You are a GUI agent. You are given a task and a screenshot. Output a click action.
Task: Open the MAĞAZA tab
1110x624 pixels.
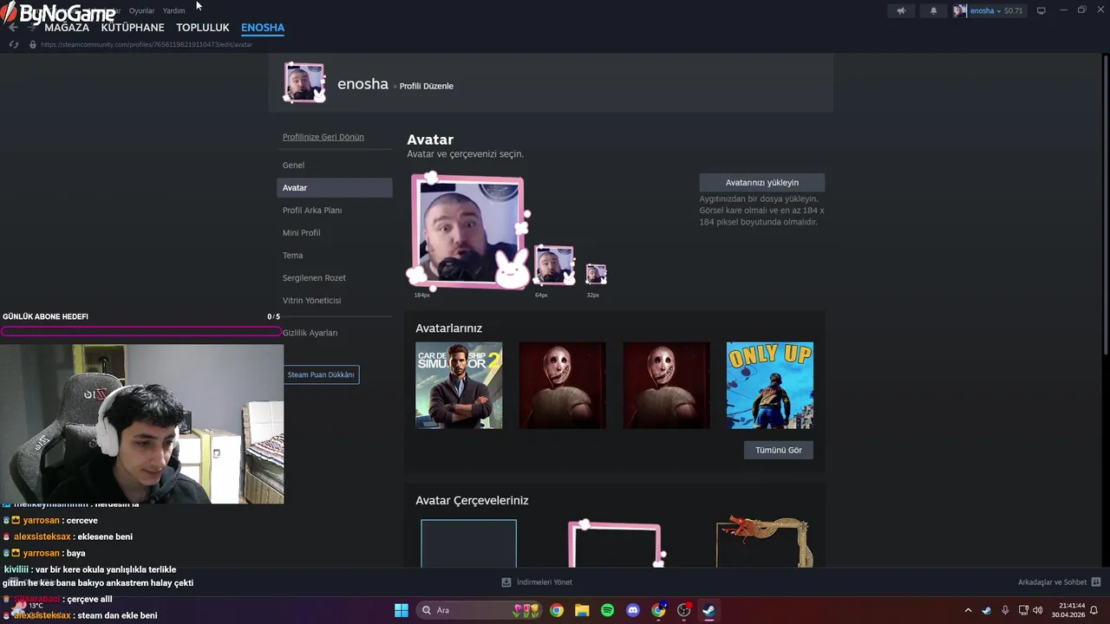pyautogui.click(x=67, y=28)
